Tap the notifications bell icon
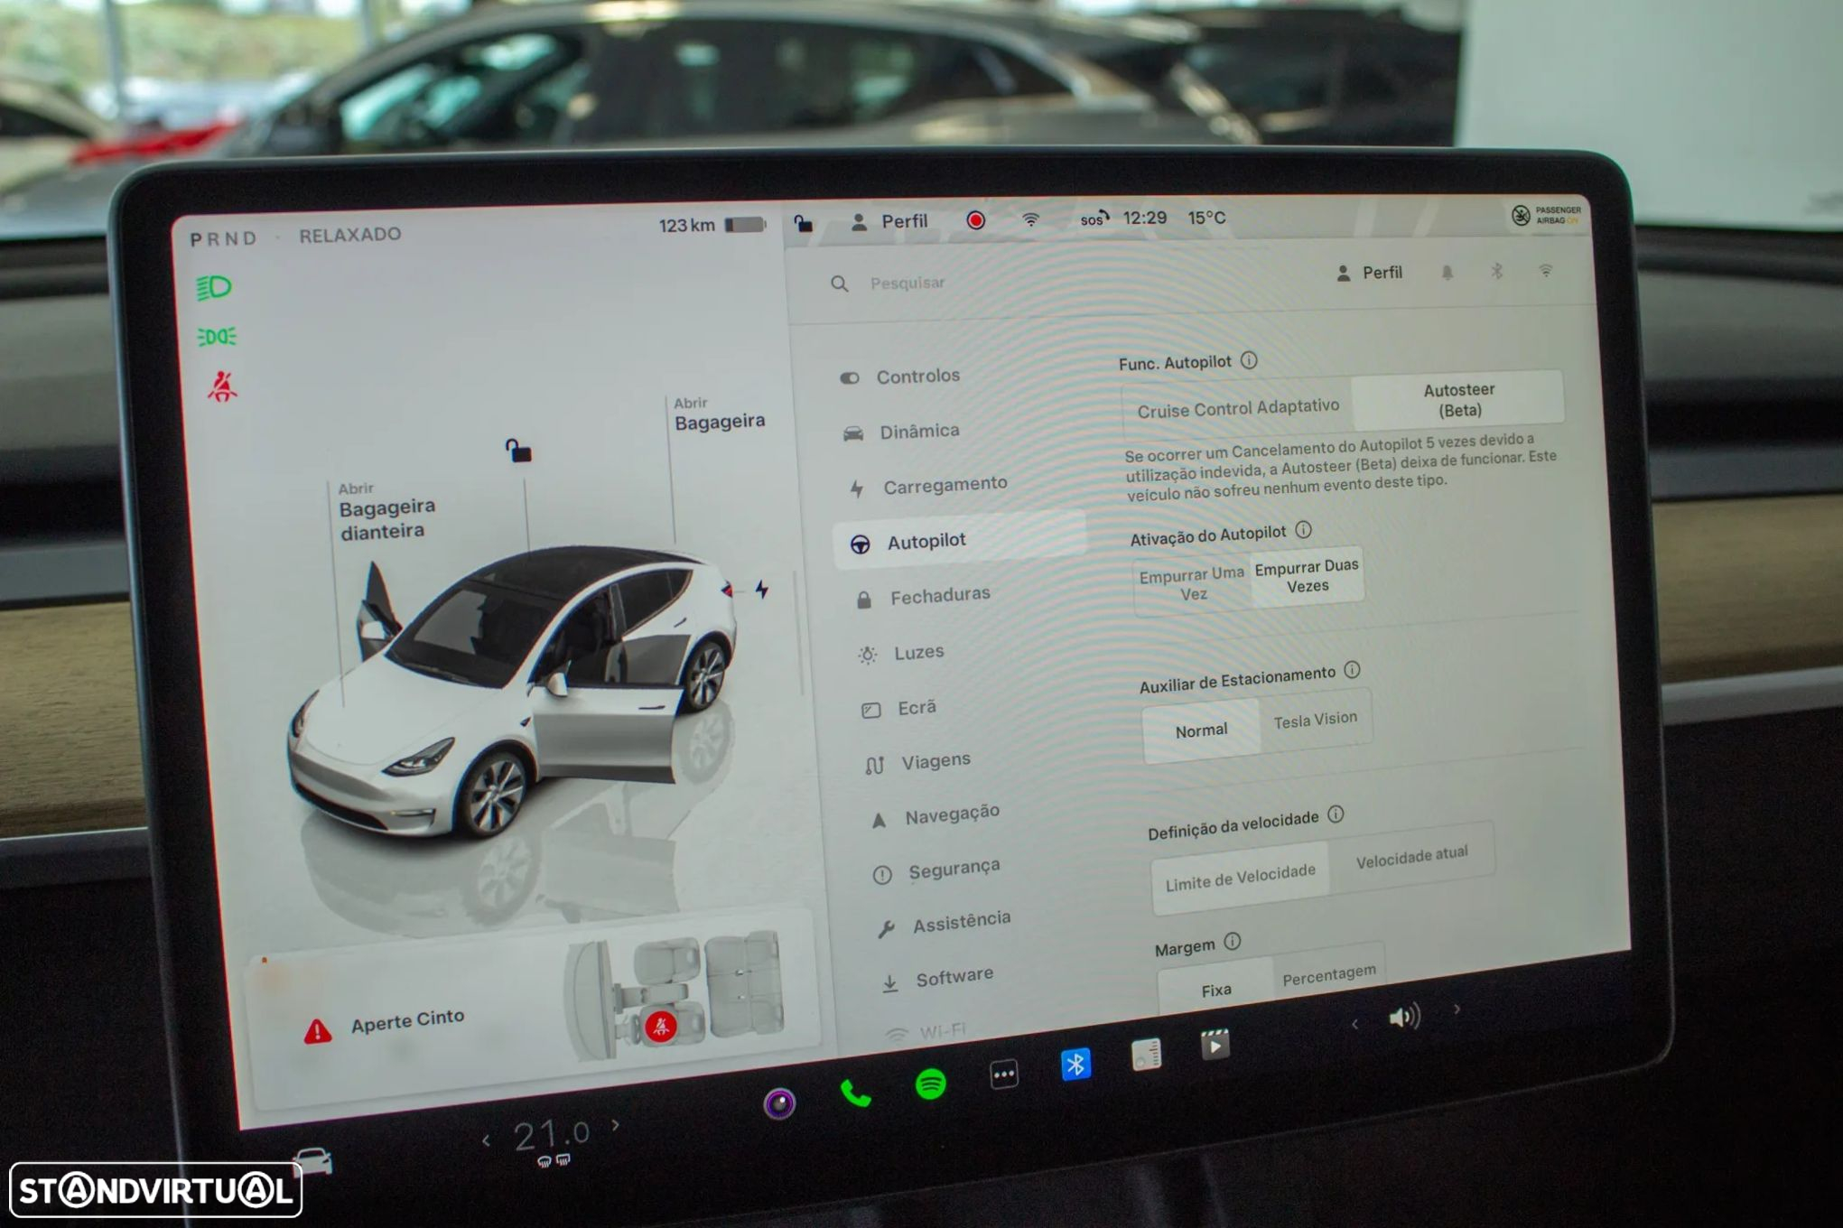 point(1447,273)
